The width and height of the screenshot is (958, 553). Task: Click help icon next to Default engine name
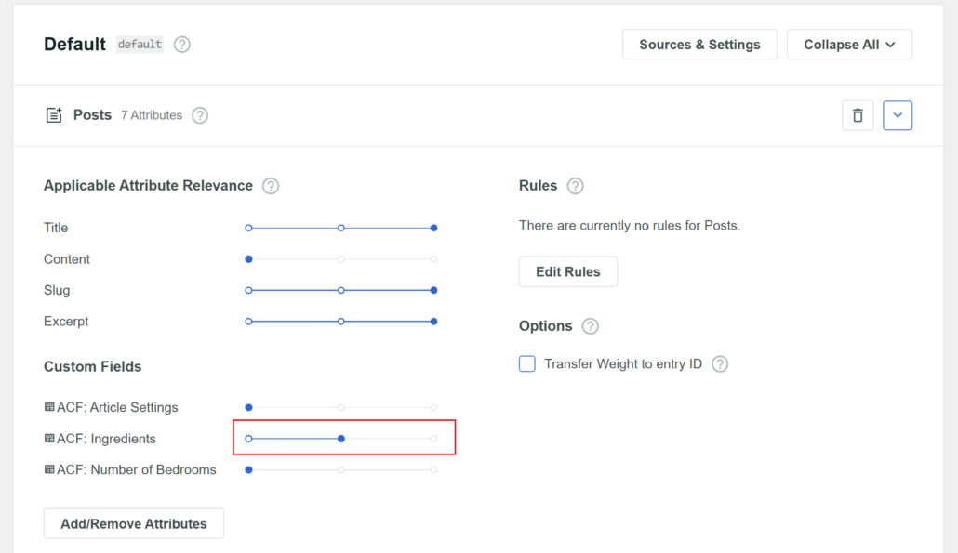point(182,45)
